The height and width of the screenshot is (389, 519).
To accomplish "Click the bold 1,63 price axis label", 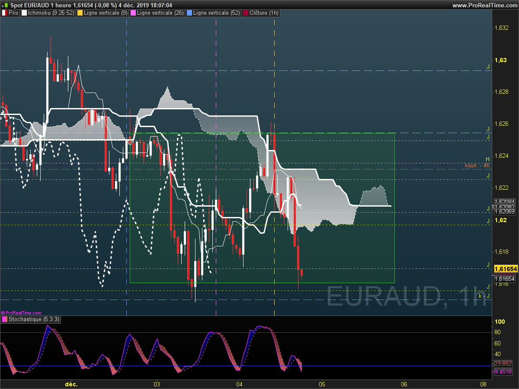I will point(500,60).
